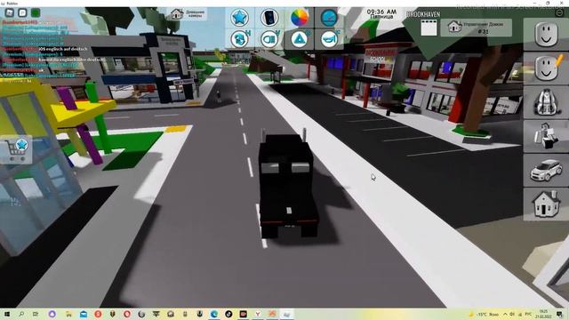The height and width of the screenshot is (320, 569).
Task: Toggle the chat window icon
Action: (x=22, y=12)
